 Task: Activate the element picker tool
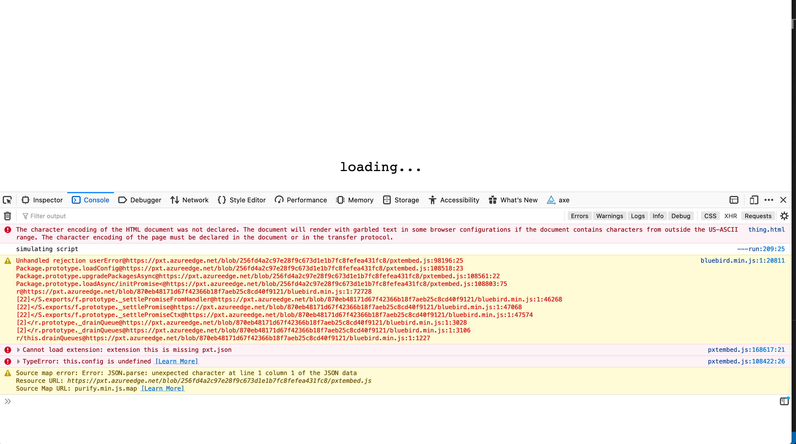[7, 200]
